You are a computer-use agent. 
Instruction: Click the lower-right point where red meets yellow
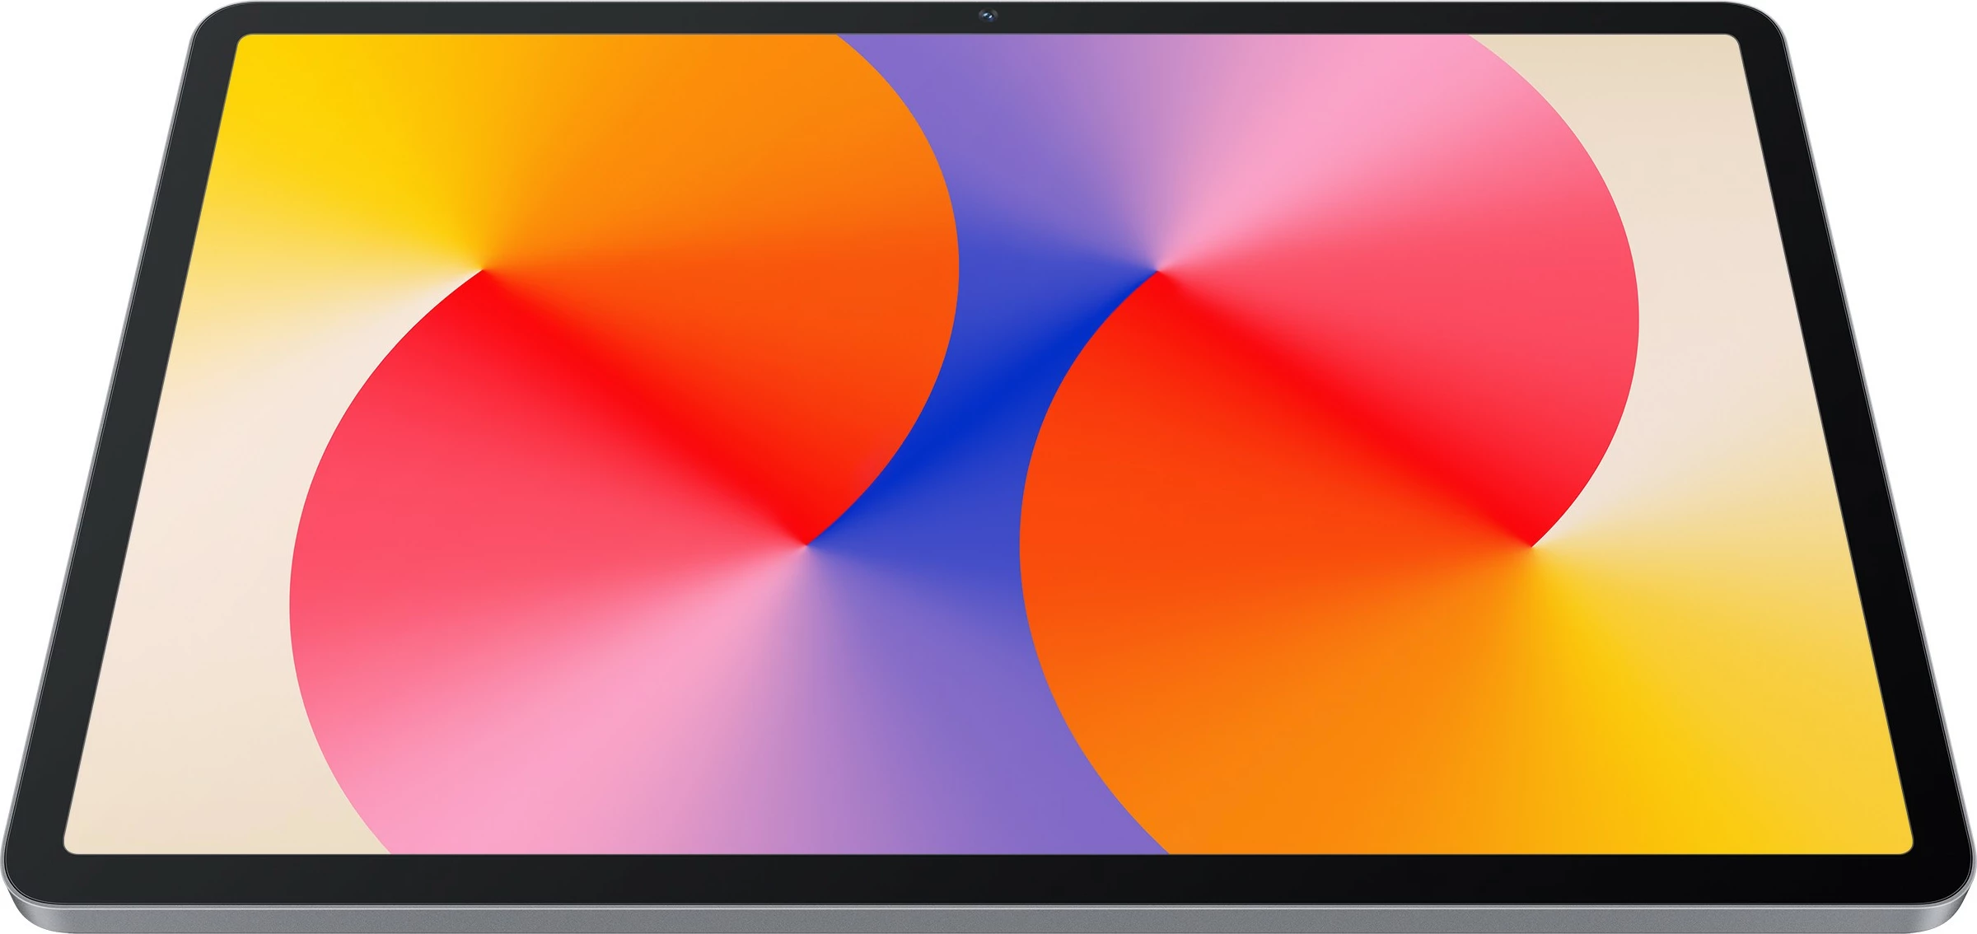1531,545
